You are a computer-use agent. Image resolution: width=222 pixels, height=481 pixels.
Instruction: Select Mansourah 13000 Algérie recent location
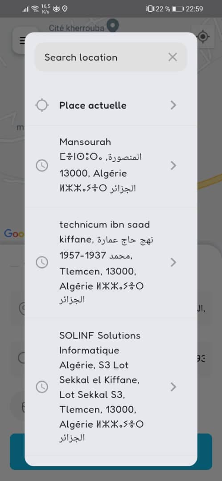(111, 166)
